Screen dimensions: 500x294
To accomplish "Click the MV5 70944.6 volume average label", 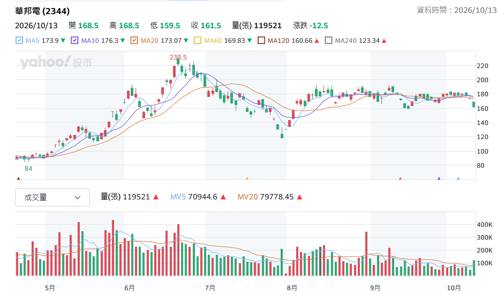I will (x=194, y=197).
